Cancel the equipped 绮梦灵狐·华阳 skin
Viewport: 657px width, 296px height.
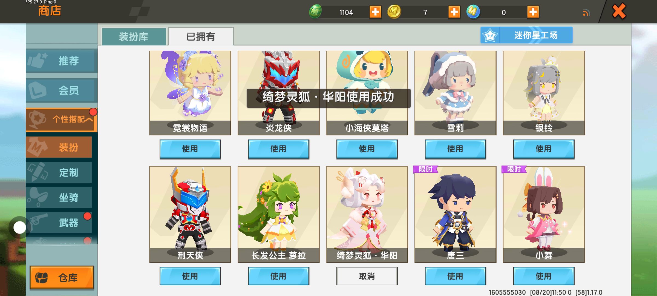point(367,276)
